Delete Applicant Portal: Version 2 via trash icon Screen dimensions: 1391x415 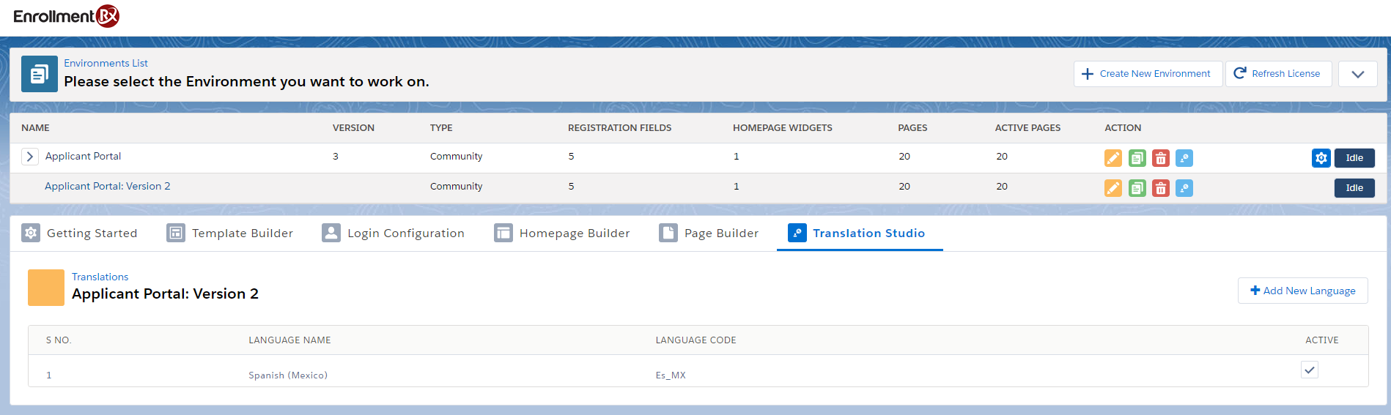pyautogui.click(x=1160, y=188)
